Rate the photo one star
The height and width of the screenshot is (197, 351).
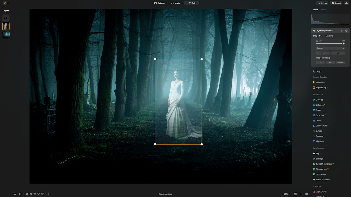[27, 194]
